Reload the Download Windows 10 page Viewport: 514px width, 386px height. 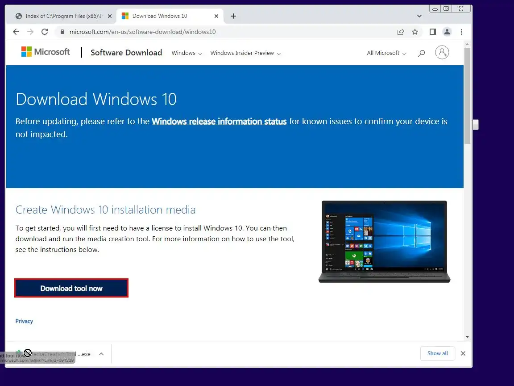tap(45, 32)
